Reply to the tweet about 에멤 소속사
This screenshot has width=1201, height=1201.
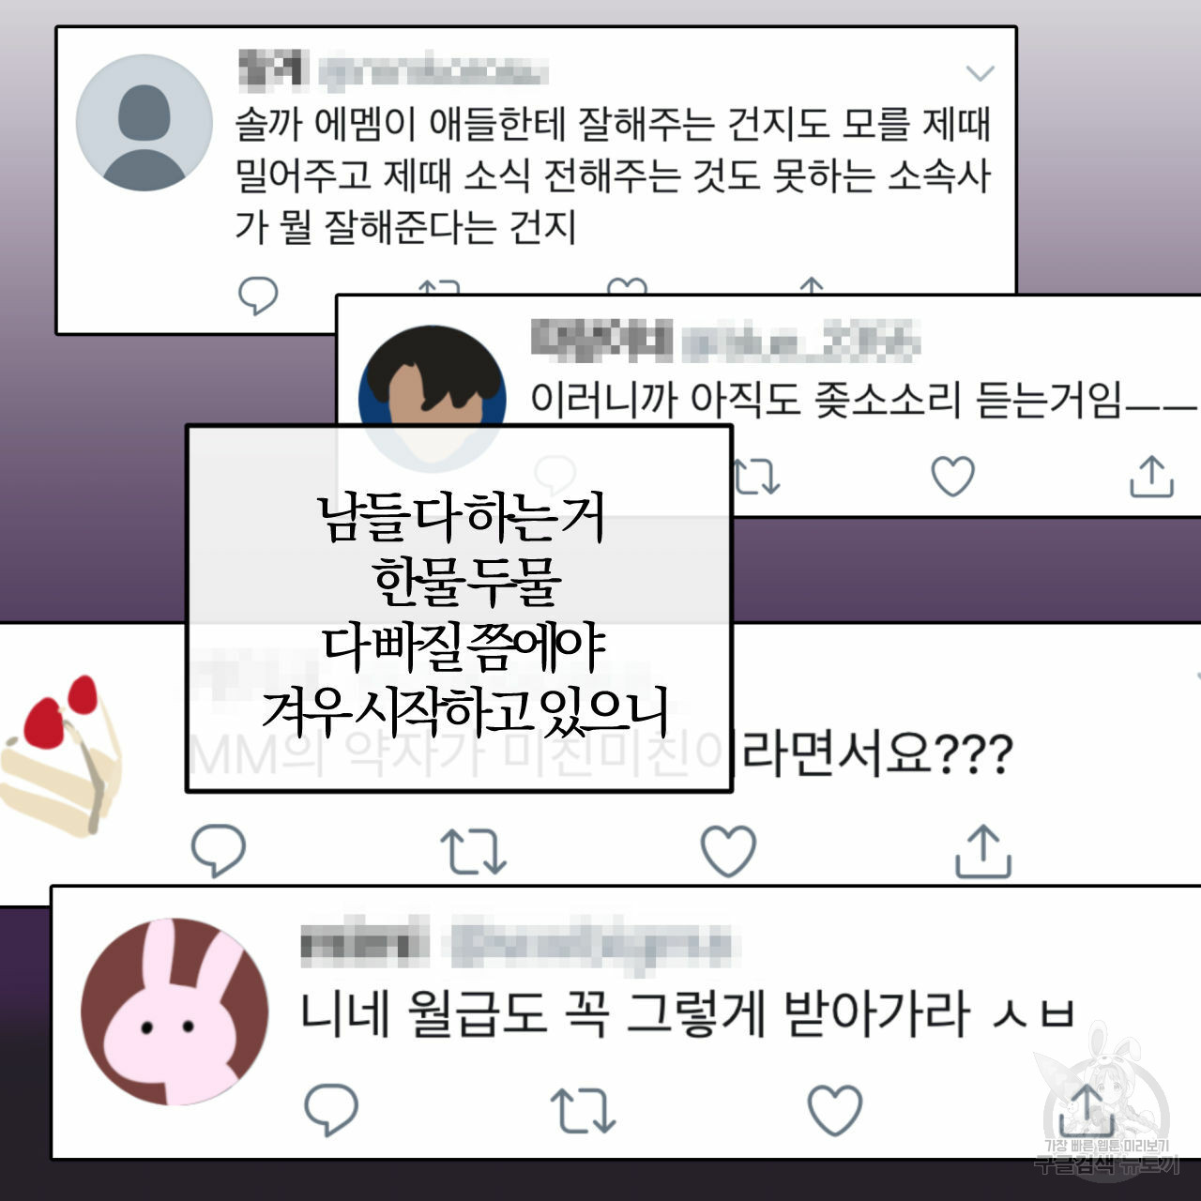[x=258, y=296]
